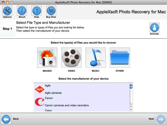Open the About info icon
The width and height of the screenshot is (167, 125).
coord(22,11)
